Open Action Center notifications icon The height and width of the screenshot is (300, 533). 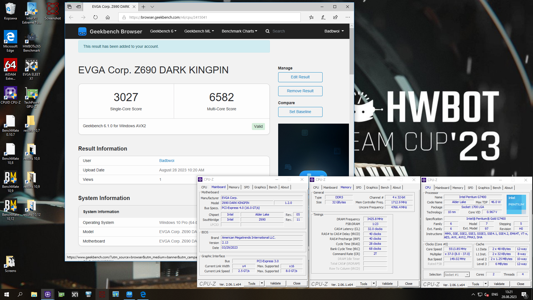click(524, 294)
